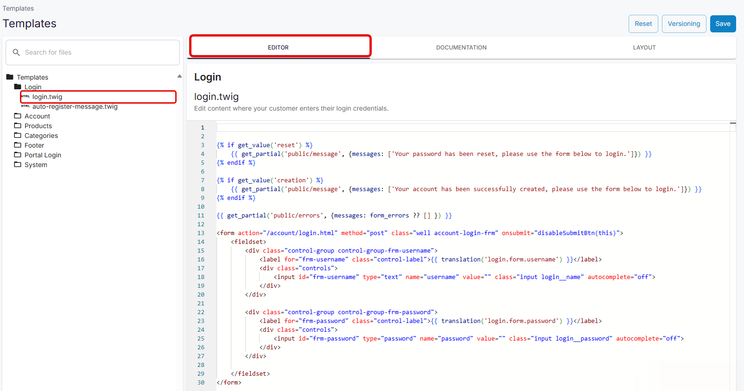Screen dimensions: 744x391
Task: Save the template
Action: 723,24
